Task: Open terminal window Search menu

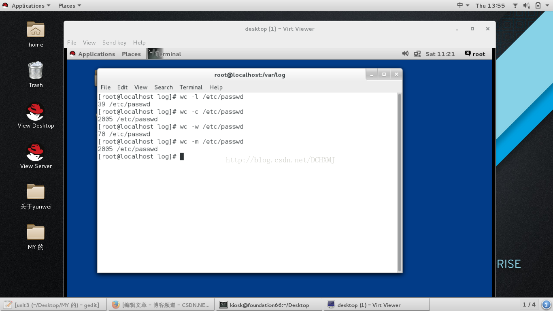Action: (x=164, y=87)
